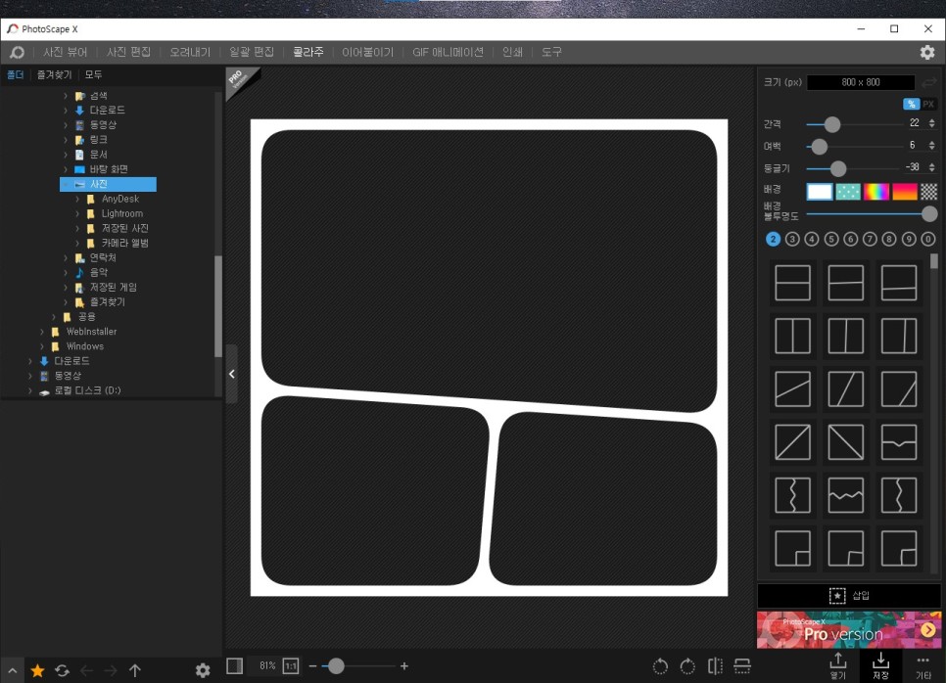The image size is (946, 683).
Task: Expand the 저장된 사진 folder
Action: pos(77,228)
